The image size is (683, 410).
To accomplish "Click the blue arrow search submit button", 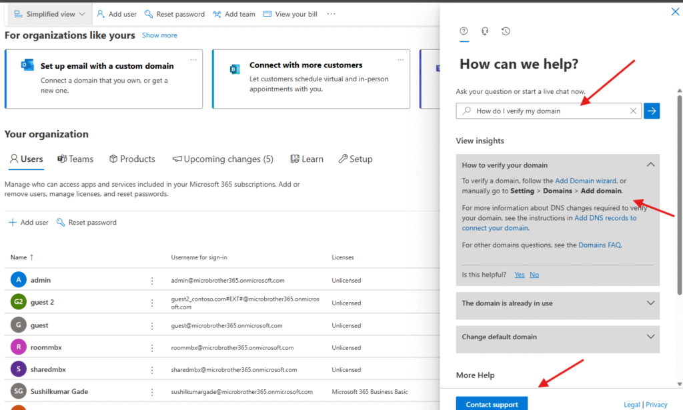I will pos(652,111).
